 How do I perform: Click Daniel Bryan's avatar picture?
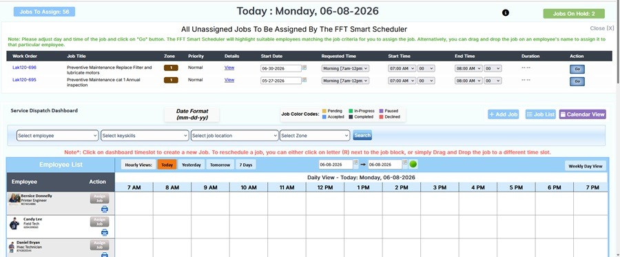click(12, 247)
